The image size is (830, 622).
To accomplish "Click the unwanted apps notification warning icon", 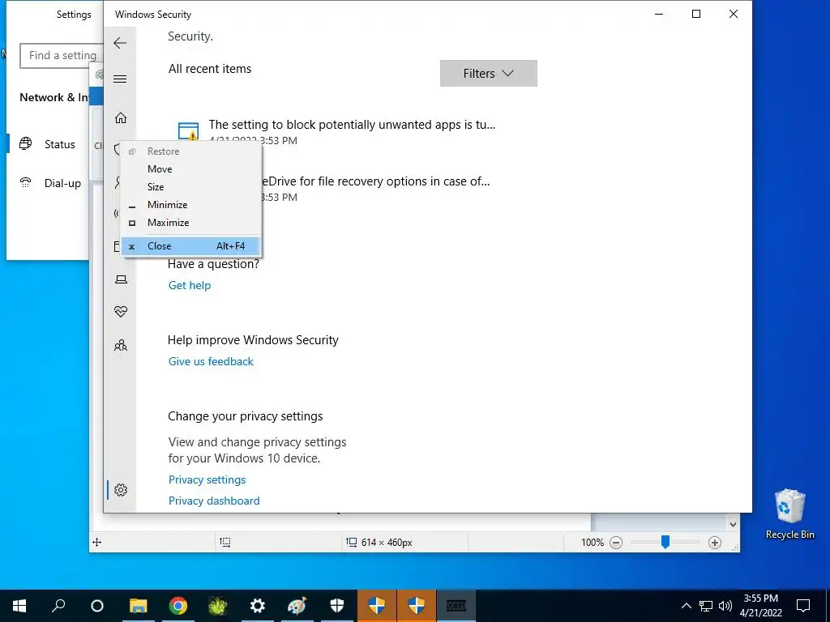I will click(188, 130).
